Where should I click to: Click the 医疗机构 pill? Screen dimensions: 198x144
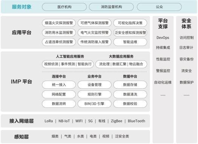(x=64, y=7)
